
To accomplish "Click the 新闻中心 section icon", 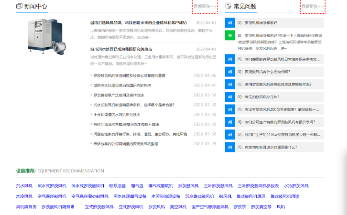I will (19, 6).
